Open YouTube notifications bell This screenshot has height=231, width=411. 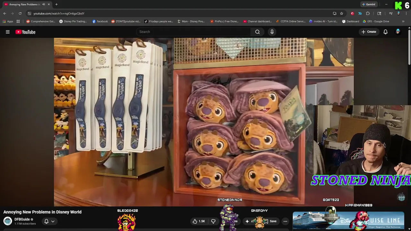385,32
